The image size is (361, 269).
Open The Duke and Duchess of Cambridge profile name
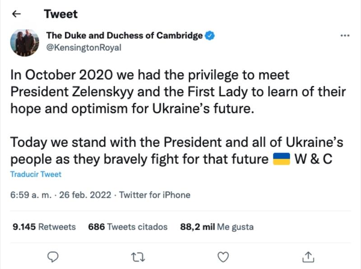[x=124, y=36]
